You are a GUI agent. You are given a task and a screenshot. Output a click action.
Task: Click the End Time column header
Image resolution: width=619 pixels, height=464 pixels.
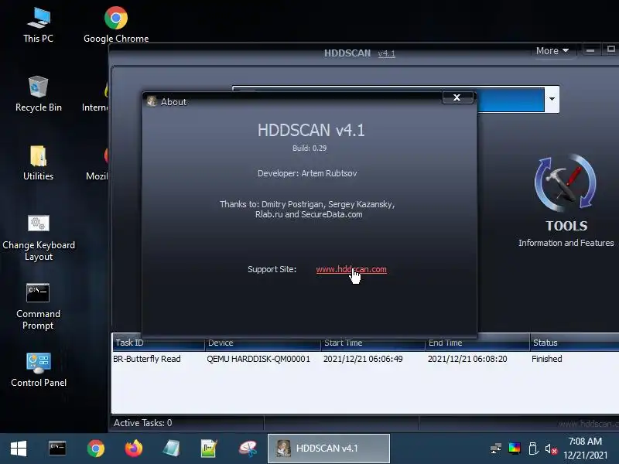tap(477, 343)
